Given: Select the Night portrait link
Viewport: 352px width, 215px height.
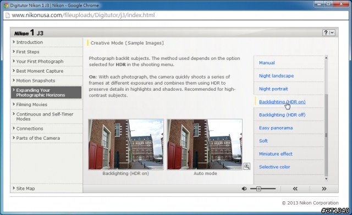Looking at the screenshot, I should coord(273,89).
